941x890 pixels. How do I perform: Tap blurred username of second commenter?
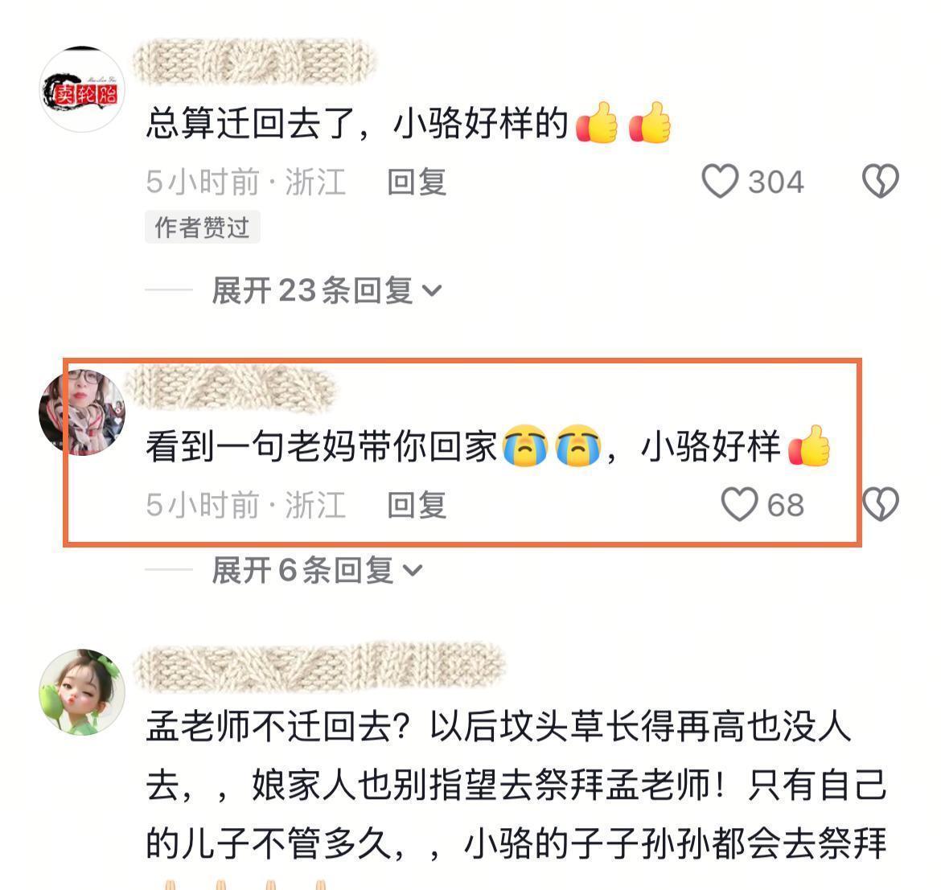pyautogui.click(x=232, y=388)
